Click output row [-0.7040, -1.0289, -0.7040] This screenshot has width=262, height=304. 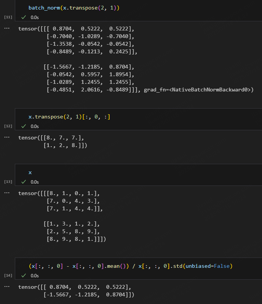(x=90, y=36)
